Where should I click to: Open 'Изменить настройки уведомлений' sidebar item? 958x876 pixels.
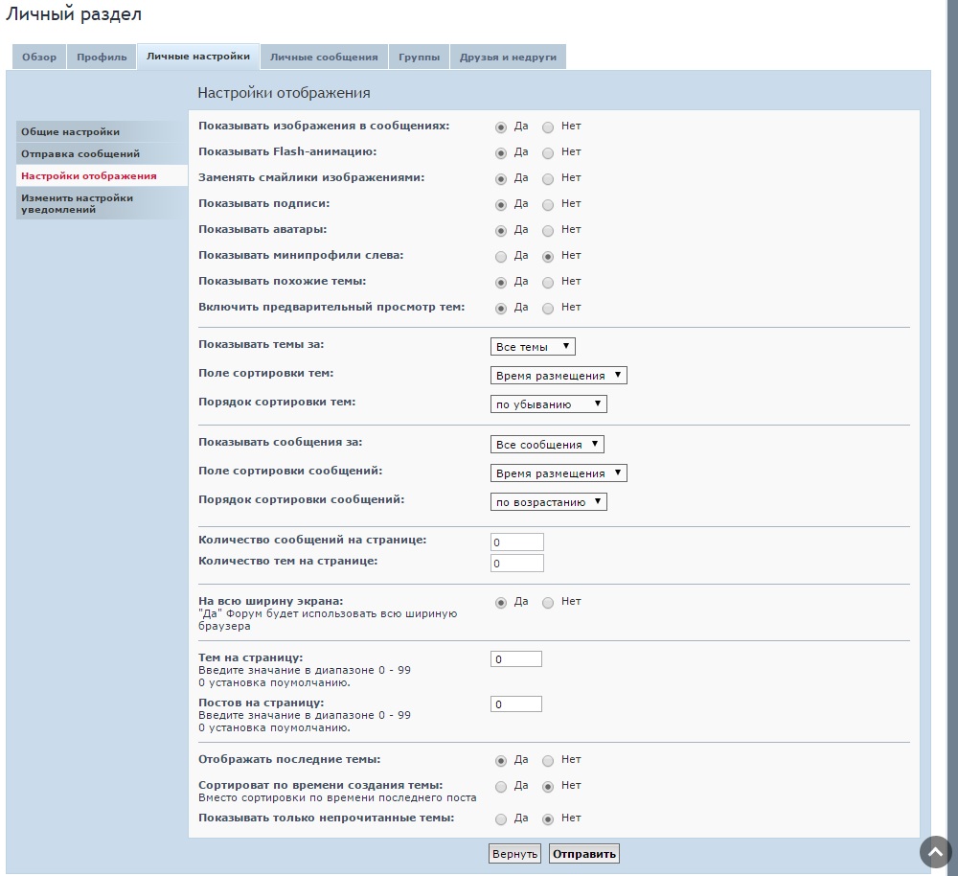click(78, 203)
